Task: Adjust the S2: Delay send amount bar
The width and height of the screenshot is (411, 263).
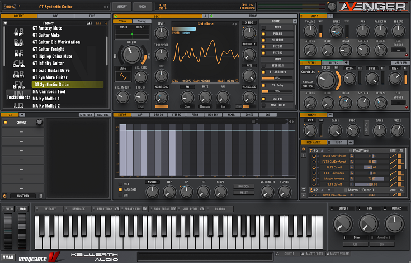Action: pos(277,92)
